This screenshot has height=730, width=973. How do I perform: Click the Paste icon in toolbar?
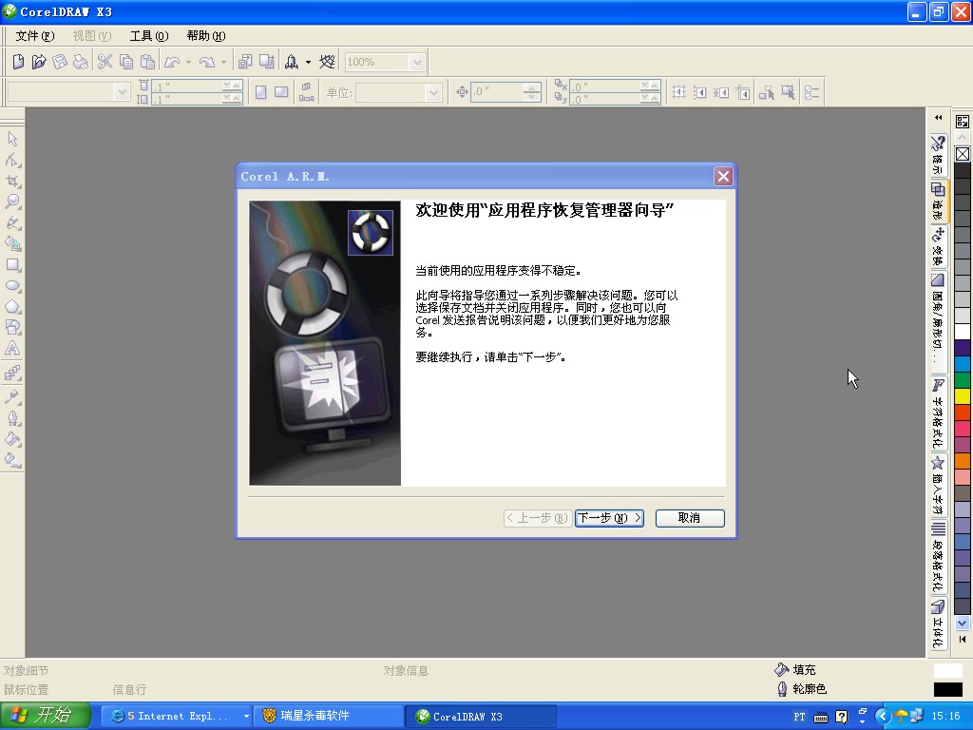coord(147,62)
